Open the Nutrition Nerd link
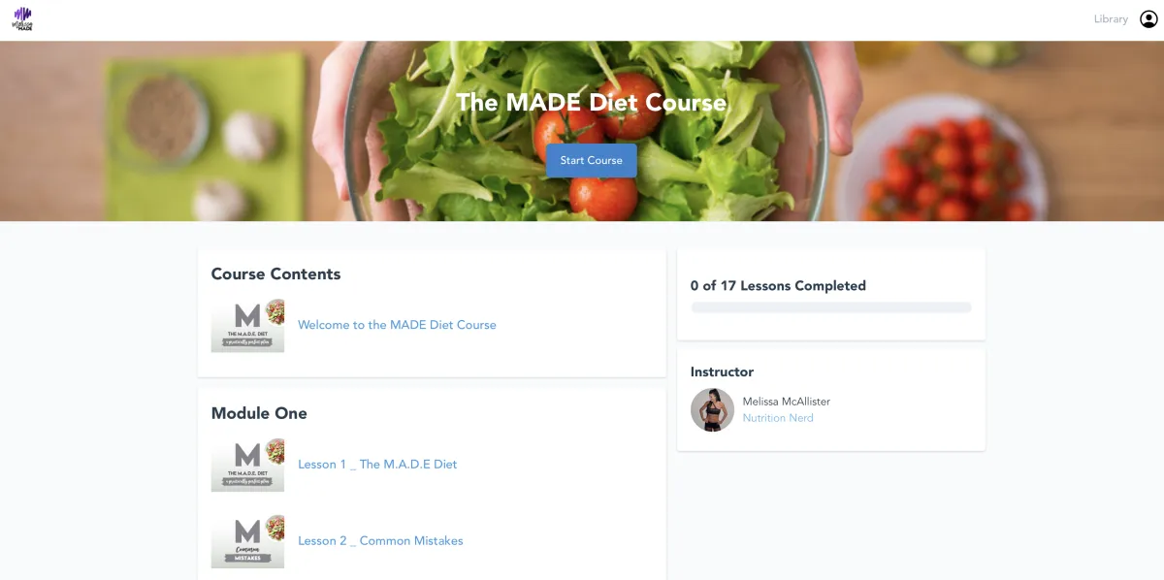The height and width of the screenshot is (580, 1164). tap(778, 418)
